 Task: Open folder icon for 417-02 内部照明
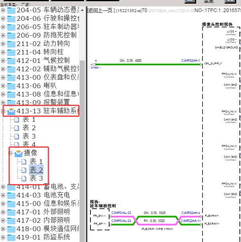11,221
